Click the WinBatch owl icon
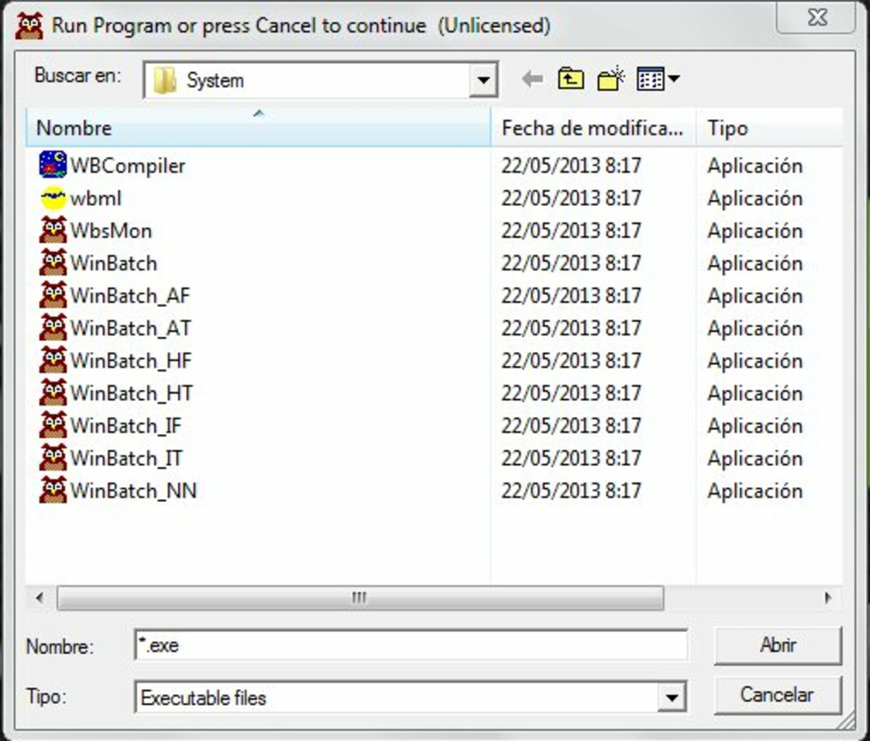Viewport: 870px width, 741px height. point(53,262)
